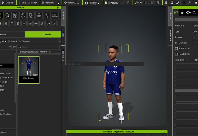Enable the Foot Contact checkbox
The height and width of the screenshot is (136, 198).
click(176, 49)
